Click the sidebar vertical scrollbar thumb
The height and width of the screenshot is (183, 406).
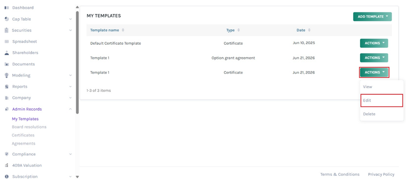coord(77,62)
